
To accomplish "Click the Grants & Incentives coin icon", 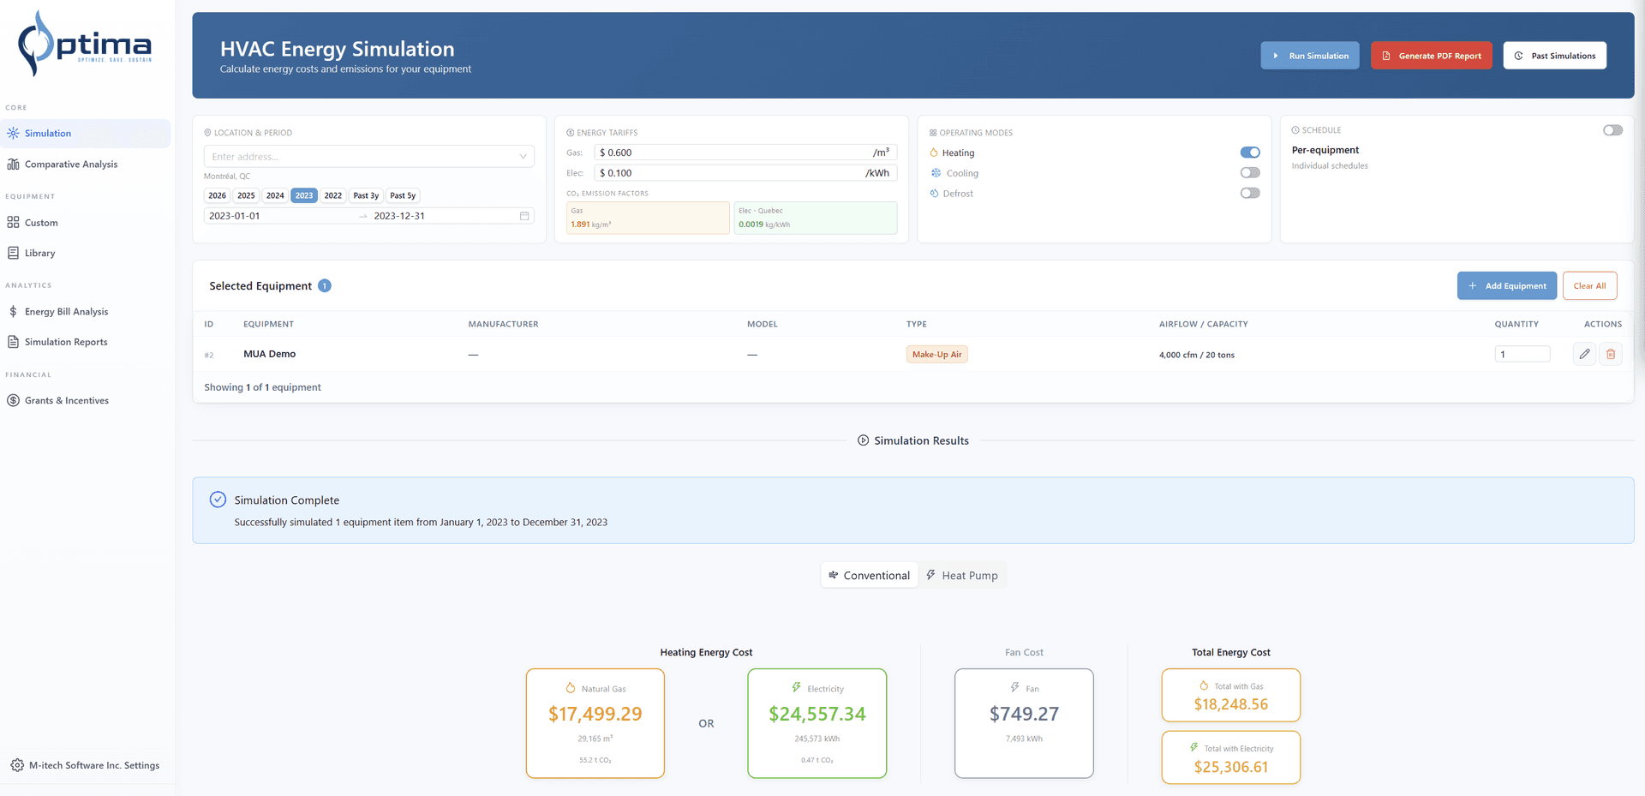I will pos(14,400).
